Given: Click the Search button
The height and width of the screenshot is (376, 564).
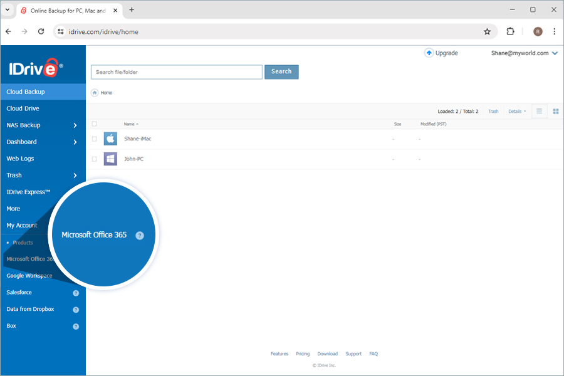Looking at the screenshot, I should pos(281,71).
